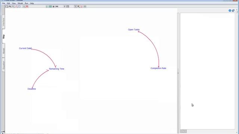Switch to the Map layer tab
The width and height of the screenshot is (239, 134).
click(3, 36)
